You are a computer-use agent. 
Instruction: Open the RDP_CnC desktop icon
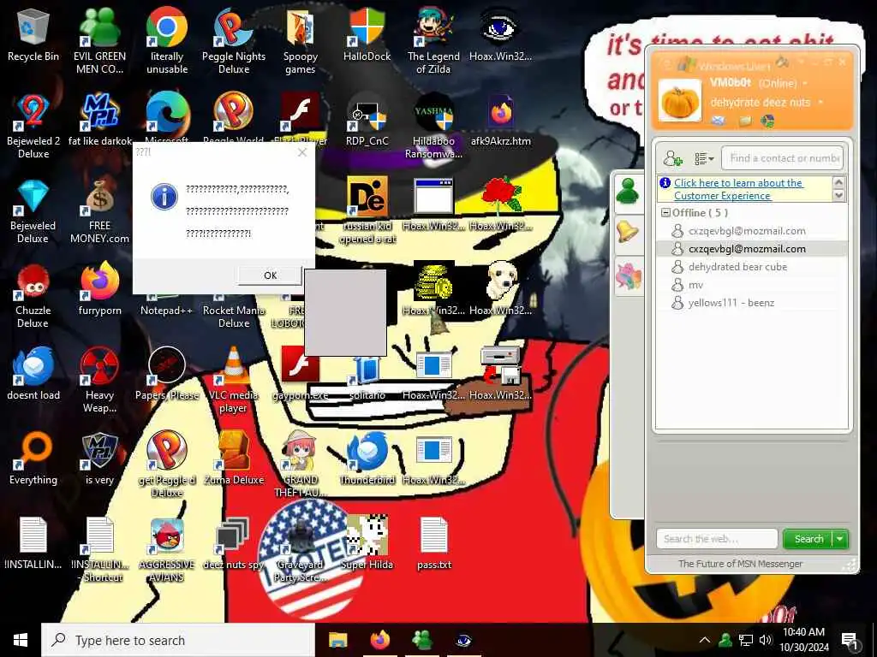click(367, 120)
